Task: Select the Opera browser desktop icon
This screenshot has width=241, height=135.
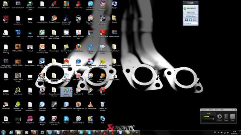Action: click(102, 91)
